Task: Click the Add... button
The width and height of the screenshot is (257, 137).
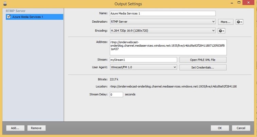Action: tap(15, 128)
